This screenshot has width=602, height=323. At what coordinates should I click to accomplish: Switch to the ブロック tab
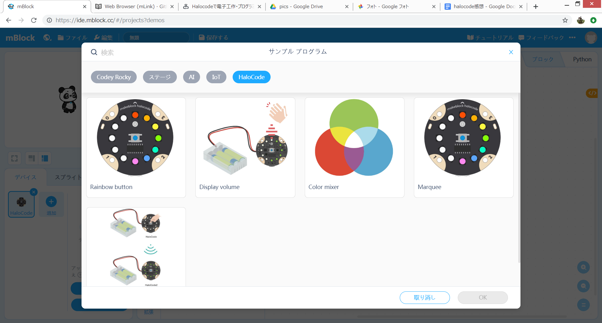[543, 59]
